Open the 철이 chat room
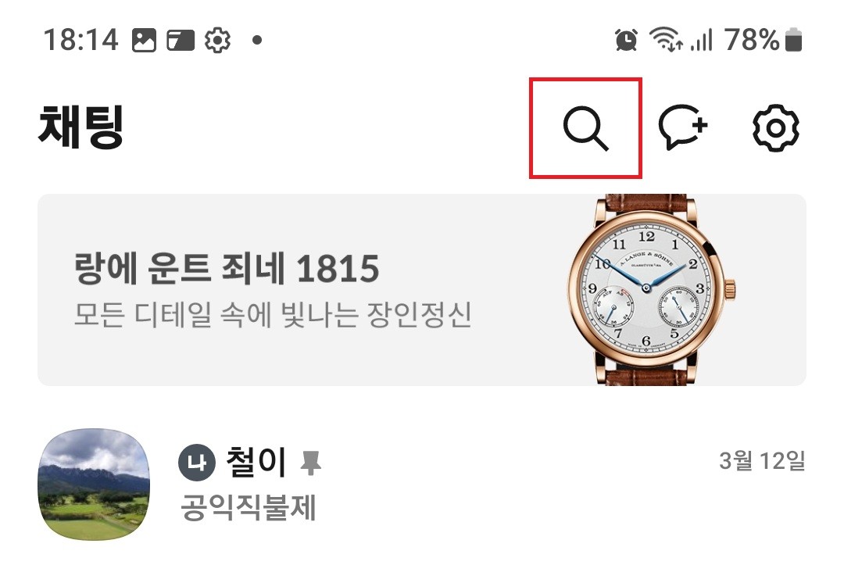 [x=422, y=485]
